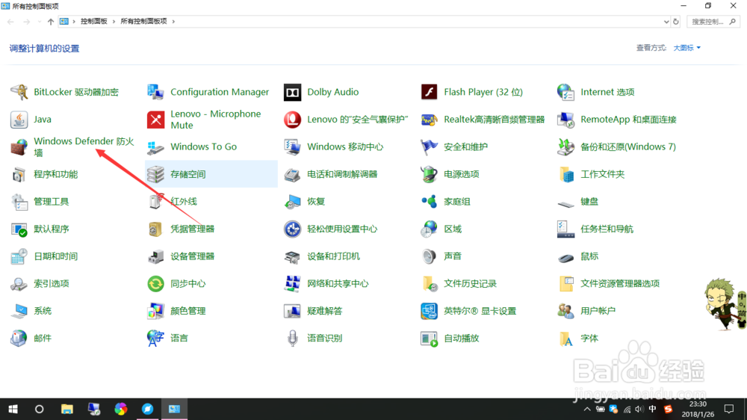The width and height of the screenshot is (747, 420).
Task: Open 设备和打印机 link
Action: (333, 256)
